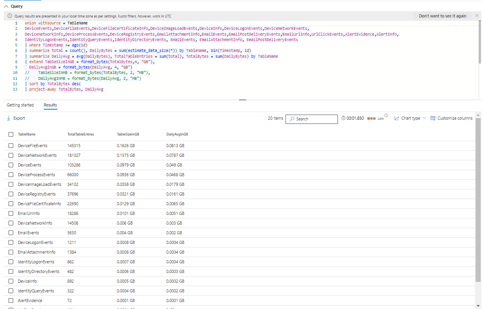Select the DeviceFileEvents row checkbox
This screenshot has width=483, height=309.
[x=11, y=146]
